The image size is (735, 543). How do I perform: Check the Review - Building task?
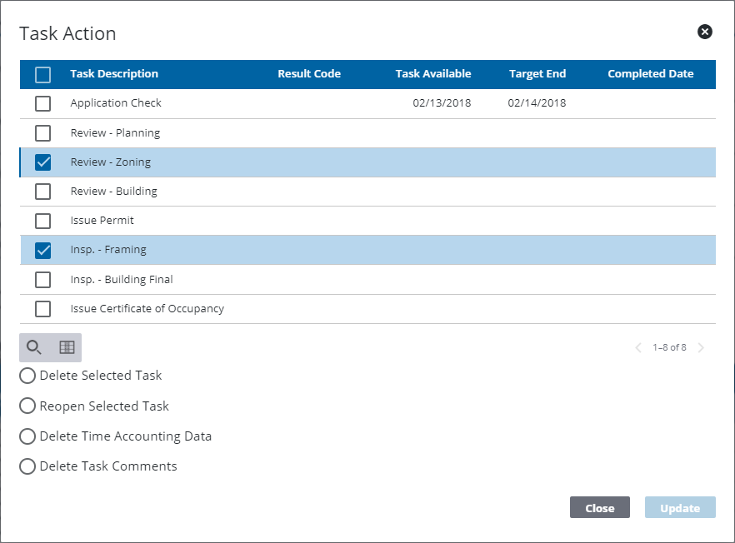[42, 191]
